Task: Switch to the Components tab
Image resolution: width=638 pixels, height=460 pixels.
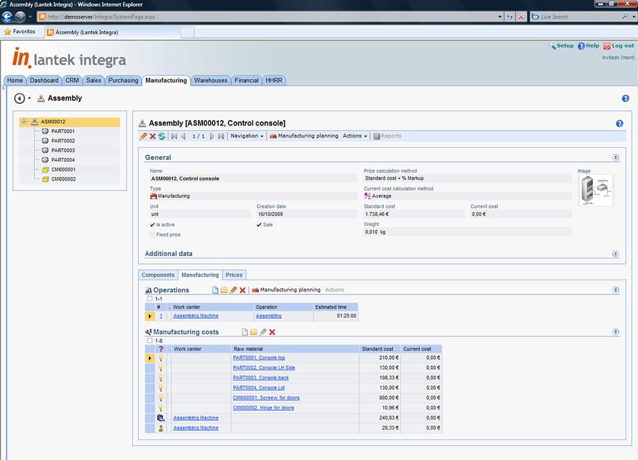Action: click(158, 275)
